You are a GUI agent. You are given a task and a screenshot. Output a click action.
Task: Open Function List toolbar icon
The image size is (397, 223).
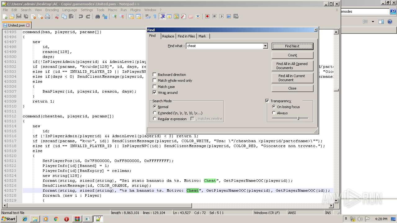click(184, 16)
